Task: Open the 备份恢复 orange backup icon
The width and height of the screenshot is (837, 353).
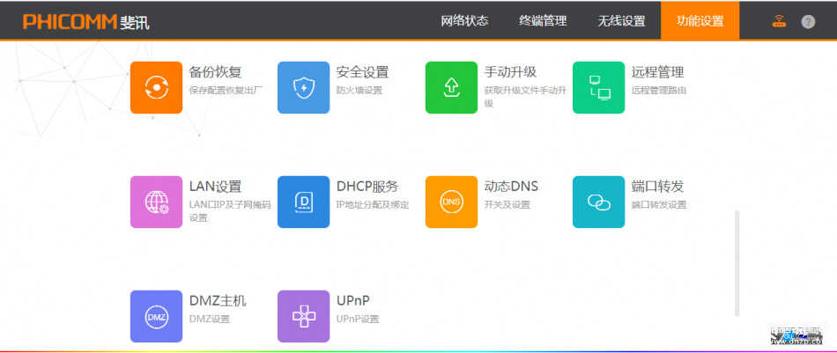Action: pyautogui.click(x=156, y=87)
